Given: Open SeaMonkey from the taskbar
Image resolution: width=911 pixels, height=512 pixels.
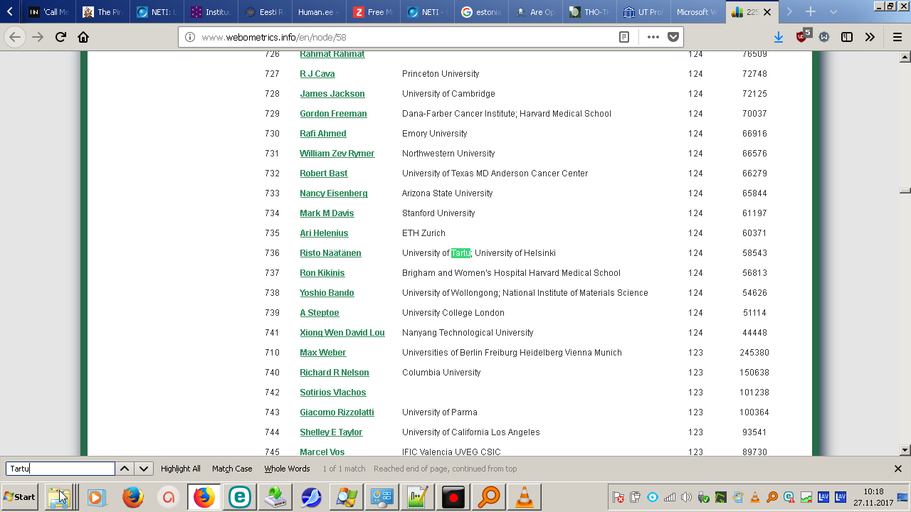Looking at the screenshot, I should tap(310, 496).
